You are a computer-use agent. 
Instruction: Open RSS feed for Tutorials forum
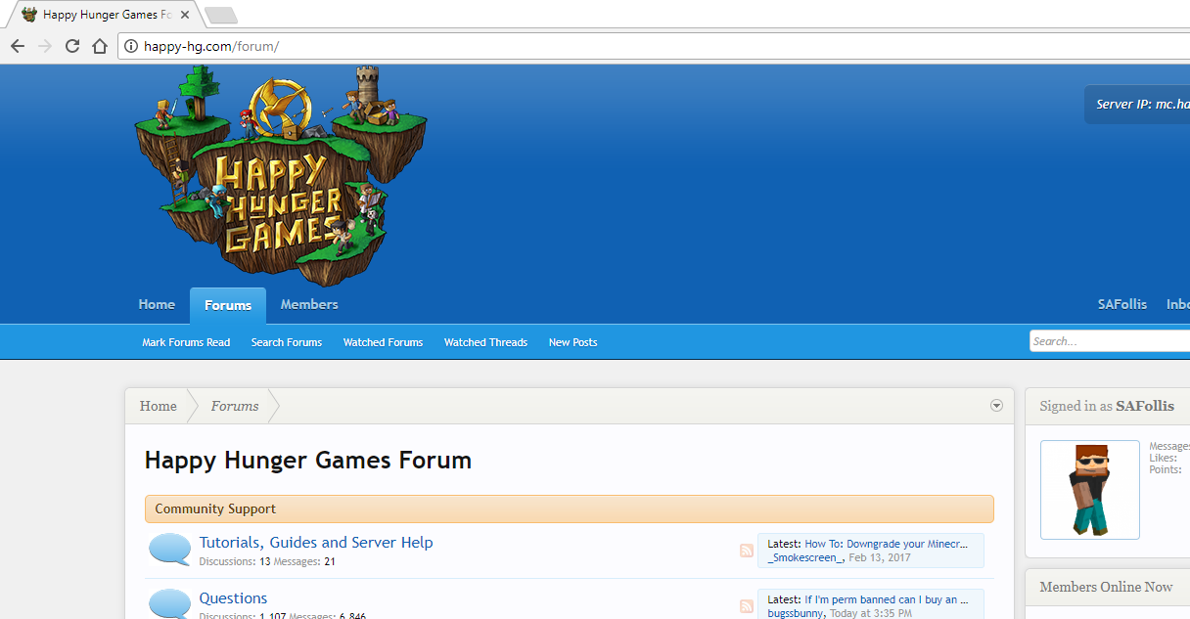(747, 551)
